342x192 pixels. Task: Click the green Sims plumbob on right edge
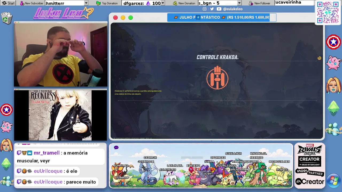(x=333, y=108)
